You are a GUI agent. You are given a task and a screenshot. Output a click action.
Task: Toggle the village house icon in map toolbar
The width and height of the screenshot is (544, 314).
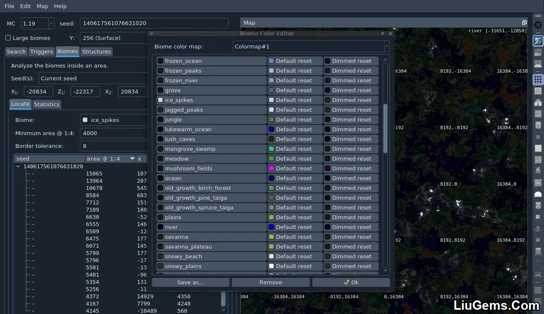point(538,102)
